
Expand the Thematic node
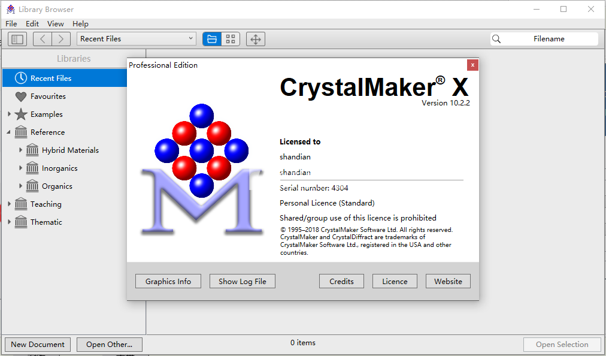[9, 222]
